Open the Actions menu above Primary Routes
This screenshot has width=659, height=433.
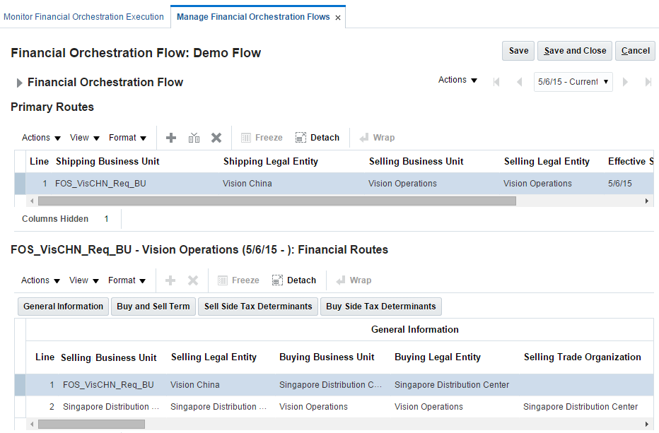pos(40,137)
